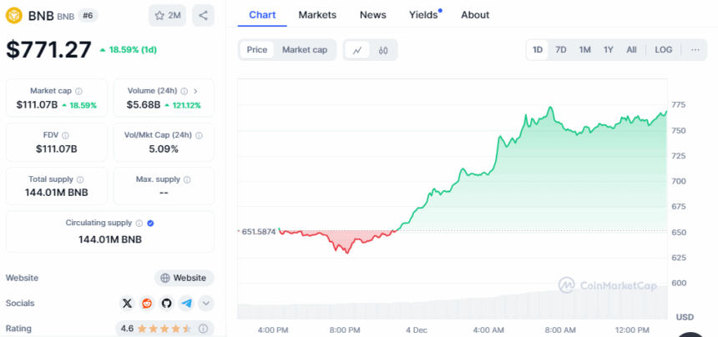Image resolution: width=718 pixels, height=337 pixels.
Task: Click the Total supply 144.01M BNB value
Action: [57, 193]
